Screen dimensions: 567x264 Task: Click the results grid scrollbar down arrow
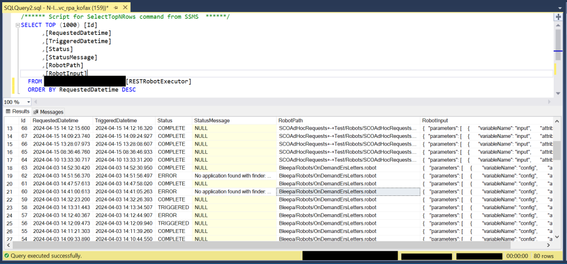point(557,237)
